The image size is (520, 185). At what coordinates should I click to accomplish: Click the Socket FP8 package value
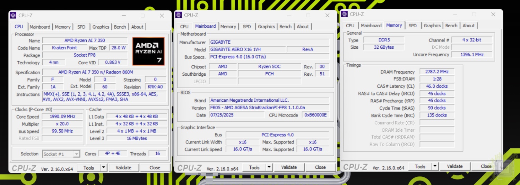tap(85, 55)
